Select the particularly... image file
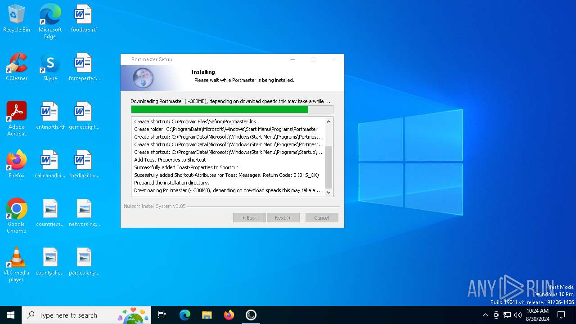576x324 pixels. coord(84,261)
